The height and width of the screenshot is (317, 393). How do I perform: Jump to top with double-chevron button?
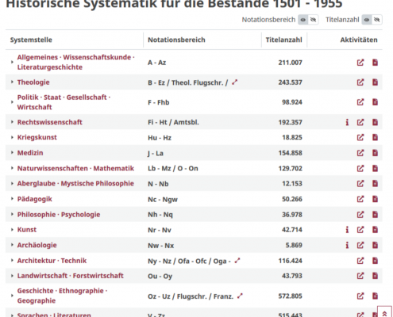pyautogui.click(x=384, y=312)
